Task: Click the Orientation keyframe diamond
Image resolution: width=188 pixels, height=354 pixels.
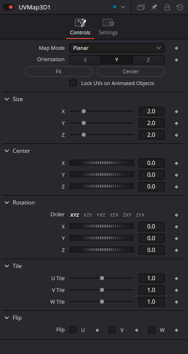Action: (x=177, y=60)
